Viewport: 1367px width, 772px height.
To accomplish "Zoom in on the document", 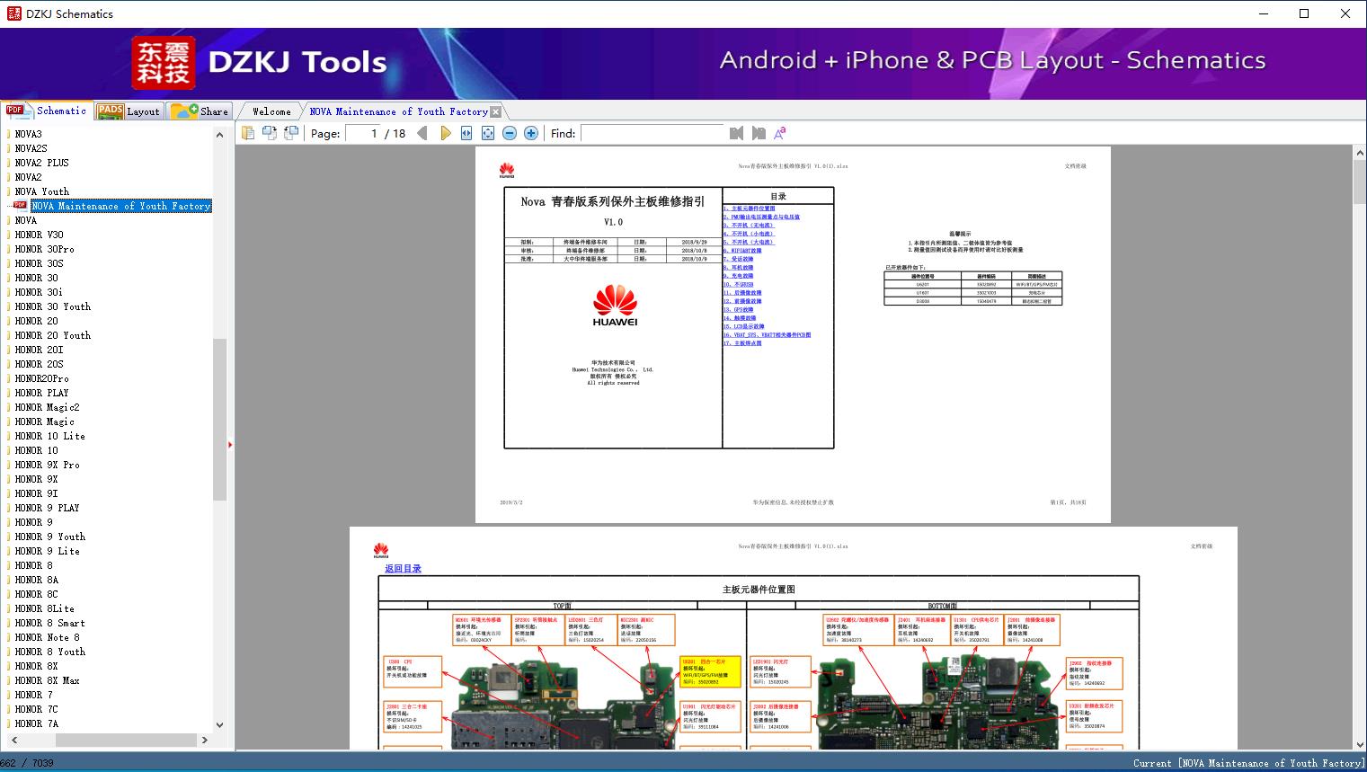I will pos(531,133).
